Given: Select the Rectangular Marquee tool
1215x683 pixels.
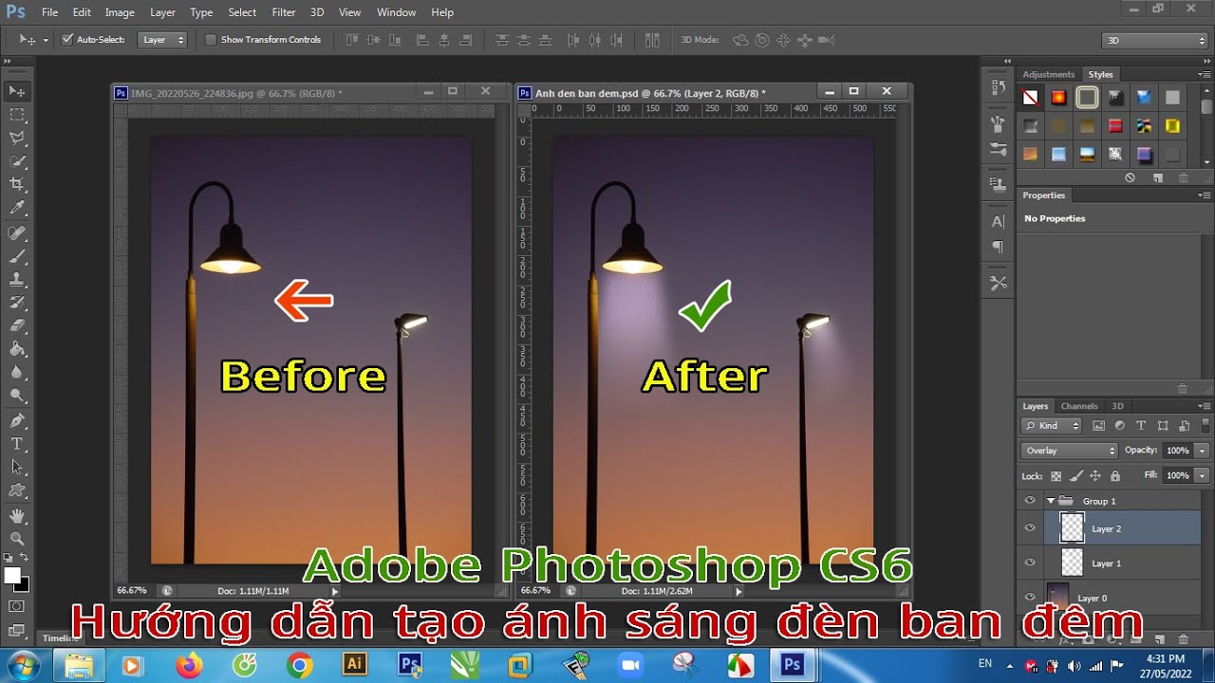Looking at the screenshot, I should 17,115.
